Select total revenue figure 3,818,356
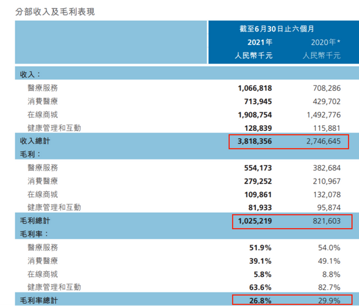The height and width of the screenshot is (306, 359). pos(255,141)
